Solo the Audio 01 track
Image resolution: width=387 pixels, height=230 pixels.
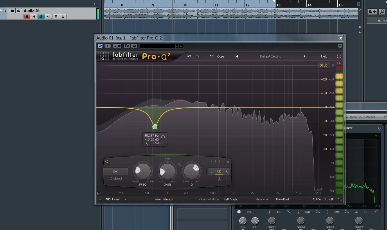19,11
